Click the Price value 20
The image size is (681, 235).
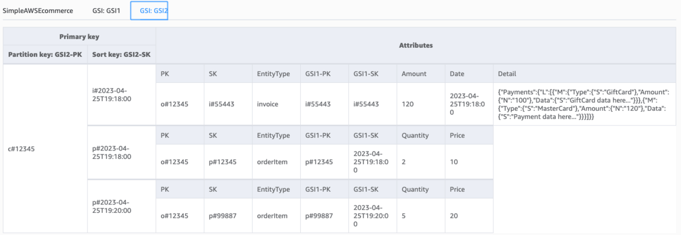tap(453, 216)
